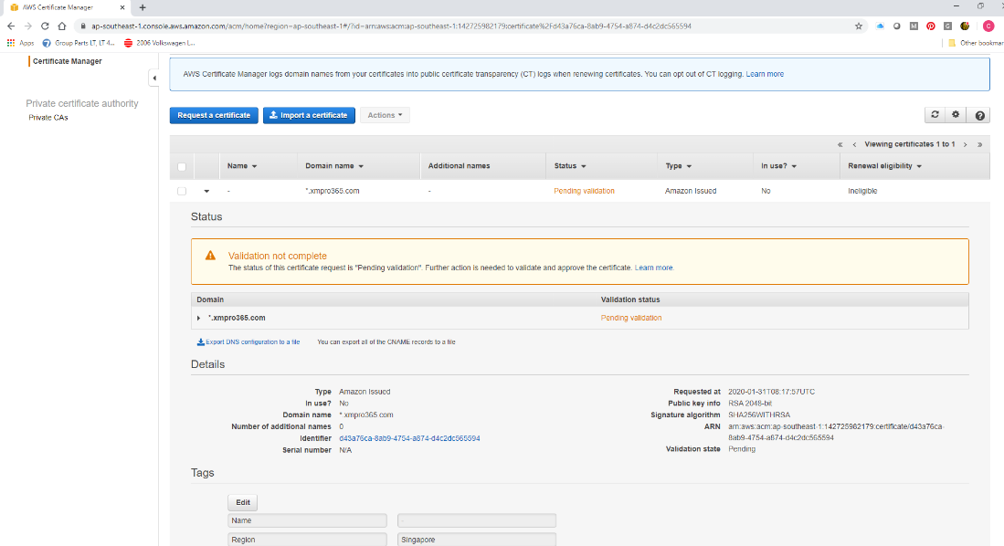This screenshot has height=546, width=1004.
Task: Click the Name tag key field
Action: [x=307, y=520]
